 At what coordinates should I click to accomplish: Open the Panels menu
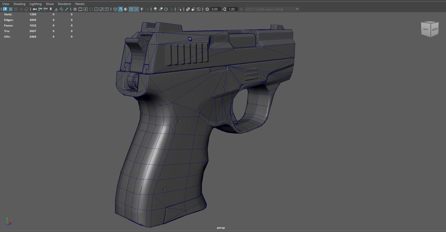coord(80,4)
